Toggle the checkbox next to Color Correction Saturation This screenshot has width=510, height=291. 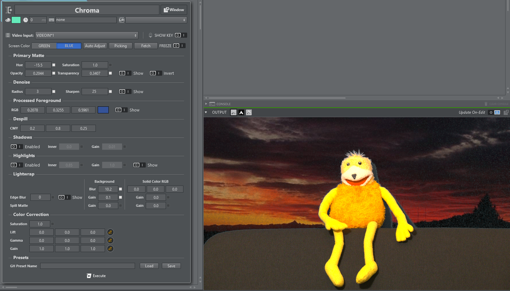(52, 224)
